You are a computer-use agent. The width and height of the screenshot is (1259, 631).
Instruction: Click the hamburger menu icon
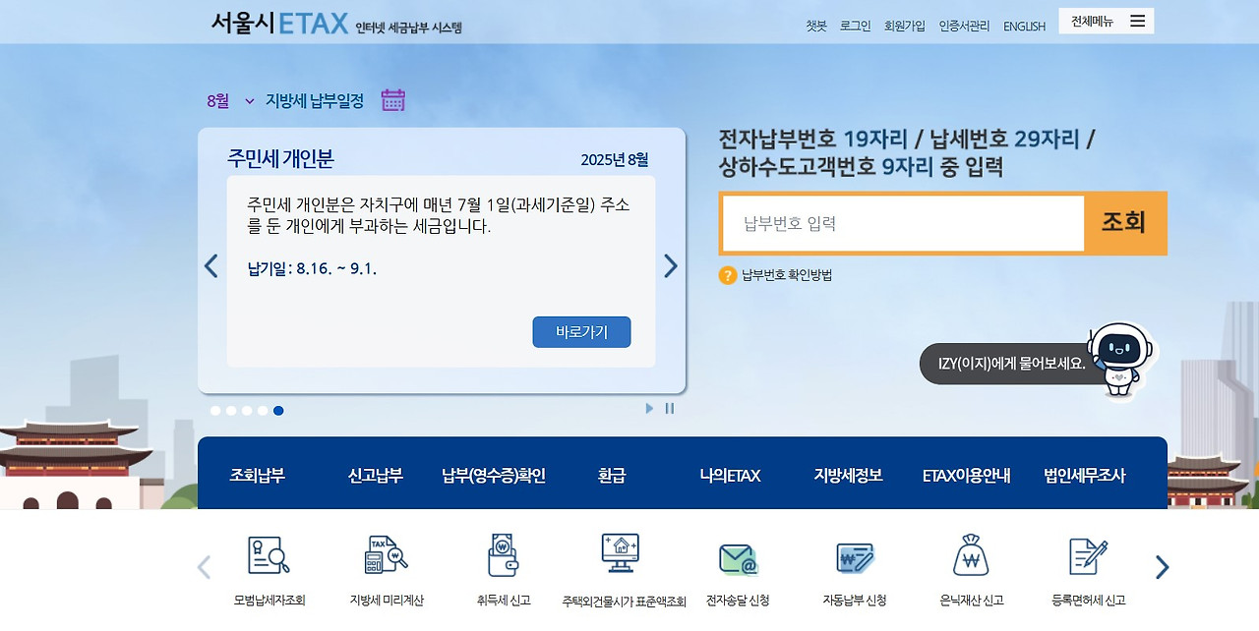[1137, 21]
